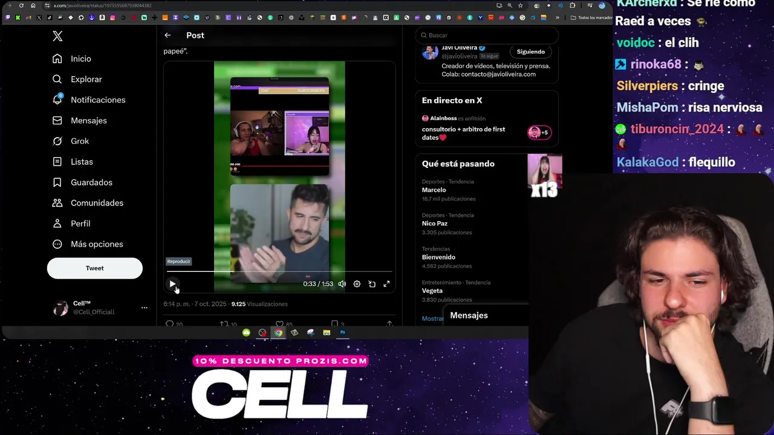Open the X bookmark in the bookmarks bar
Viewport: 774px width, 435px height.
(39, 18)
